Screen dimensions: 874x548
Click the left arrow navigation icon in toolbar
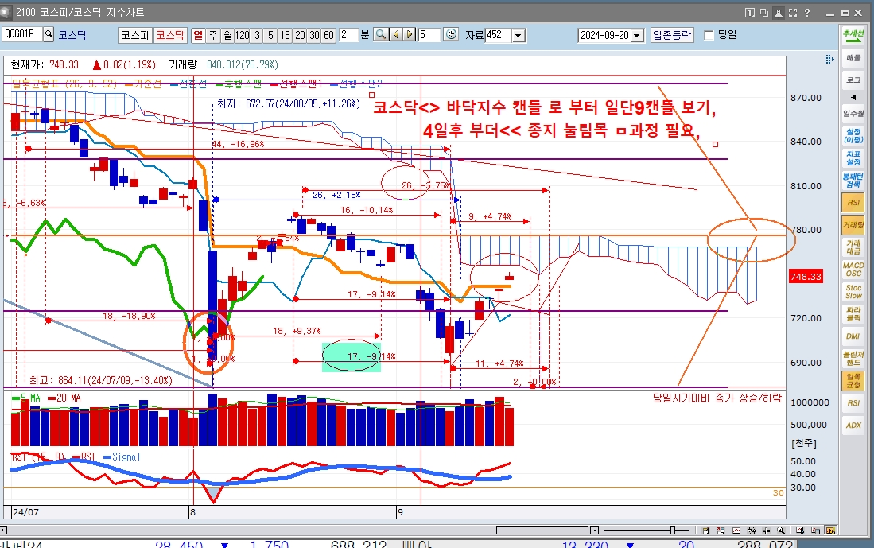point(397,35)
